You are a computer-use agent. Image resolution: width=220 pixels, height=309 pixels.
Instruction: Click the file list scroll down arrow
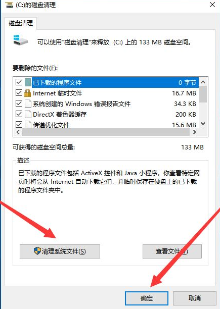[x=203, y=124]
